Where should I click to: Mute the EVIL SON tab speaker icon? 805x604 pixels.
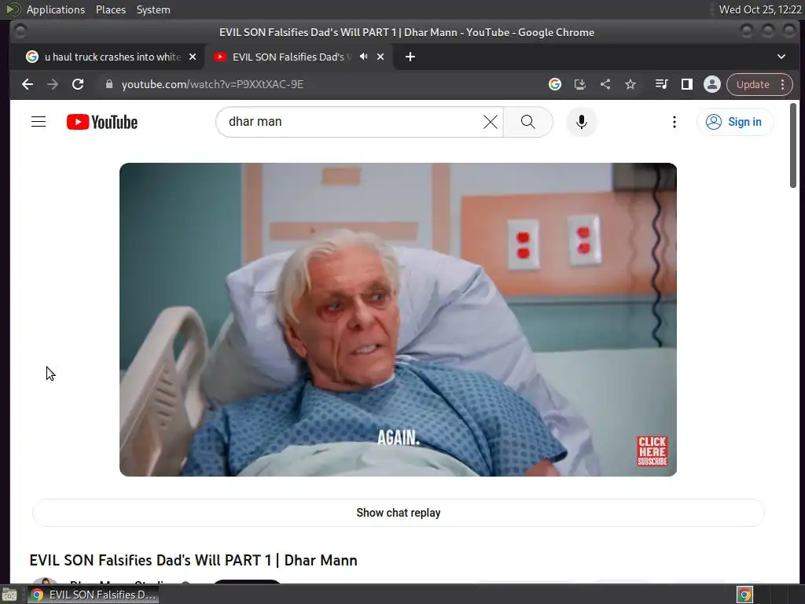click(x=363, y=57)
